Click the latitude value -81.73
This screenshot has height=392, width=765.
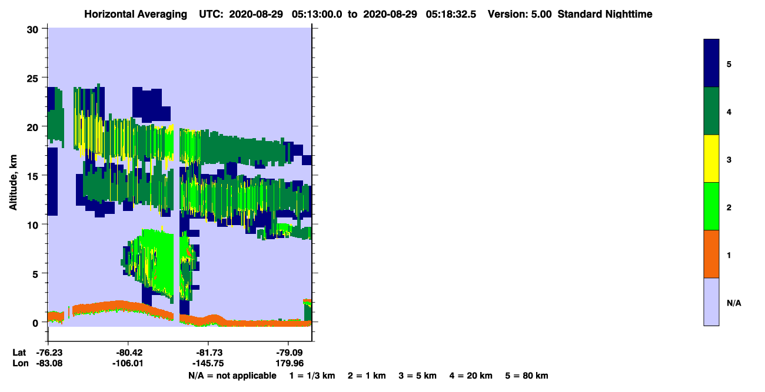click(208, 353)
